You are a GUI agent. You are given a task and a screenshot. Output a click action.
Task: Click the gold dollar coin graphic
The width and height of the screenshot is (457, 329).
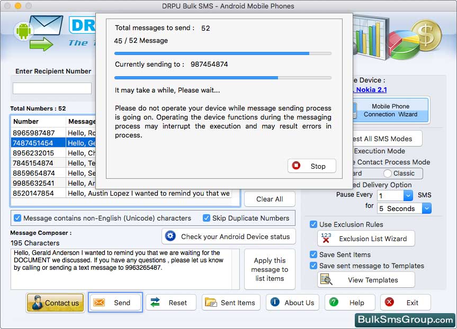pos(426,35)
